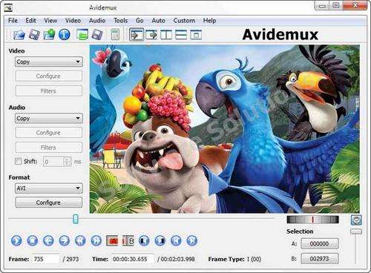Image resolution: width=371 pixels, height=273 pixels.
Task: Click Filters under Video section
Action: [x=49, y=91]
